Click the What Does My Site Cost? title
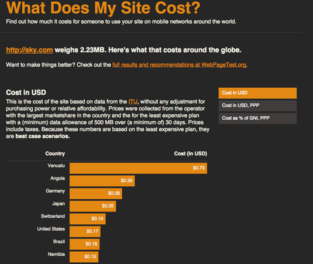Viewport: 313px width, 264px height. [x=103, y=8]
